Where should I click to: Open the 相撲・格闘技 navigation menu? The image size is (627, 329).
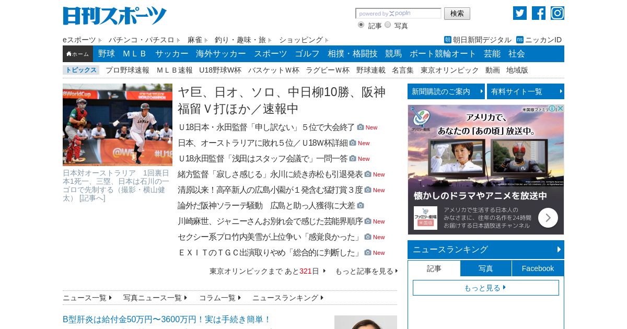(x=353, y=54)
